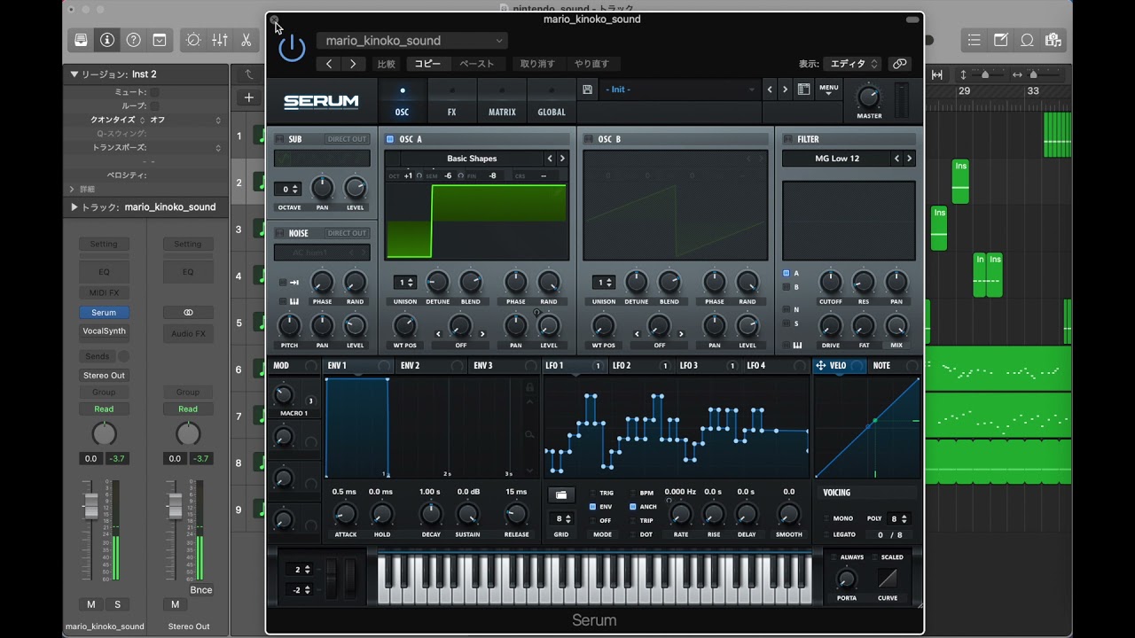The image size is (1135, 638).
Task: Switch to the FX tab
Action: coord(451,101)
